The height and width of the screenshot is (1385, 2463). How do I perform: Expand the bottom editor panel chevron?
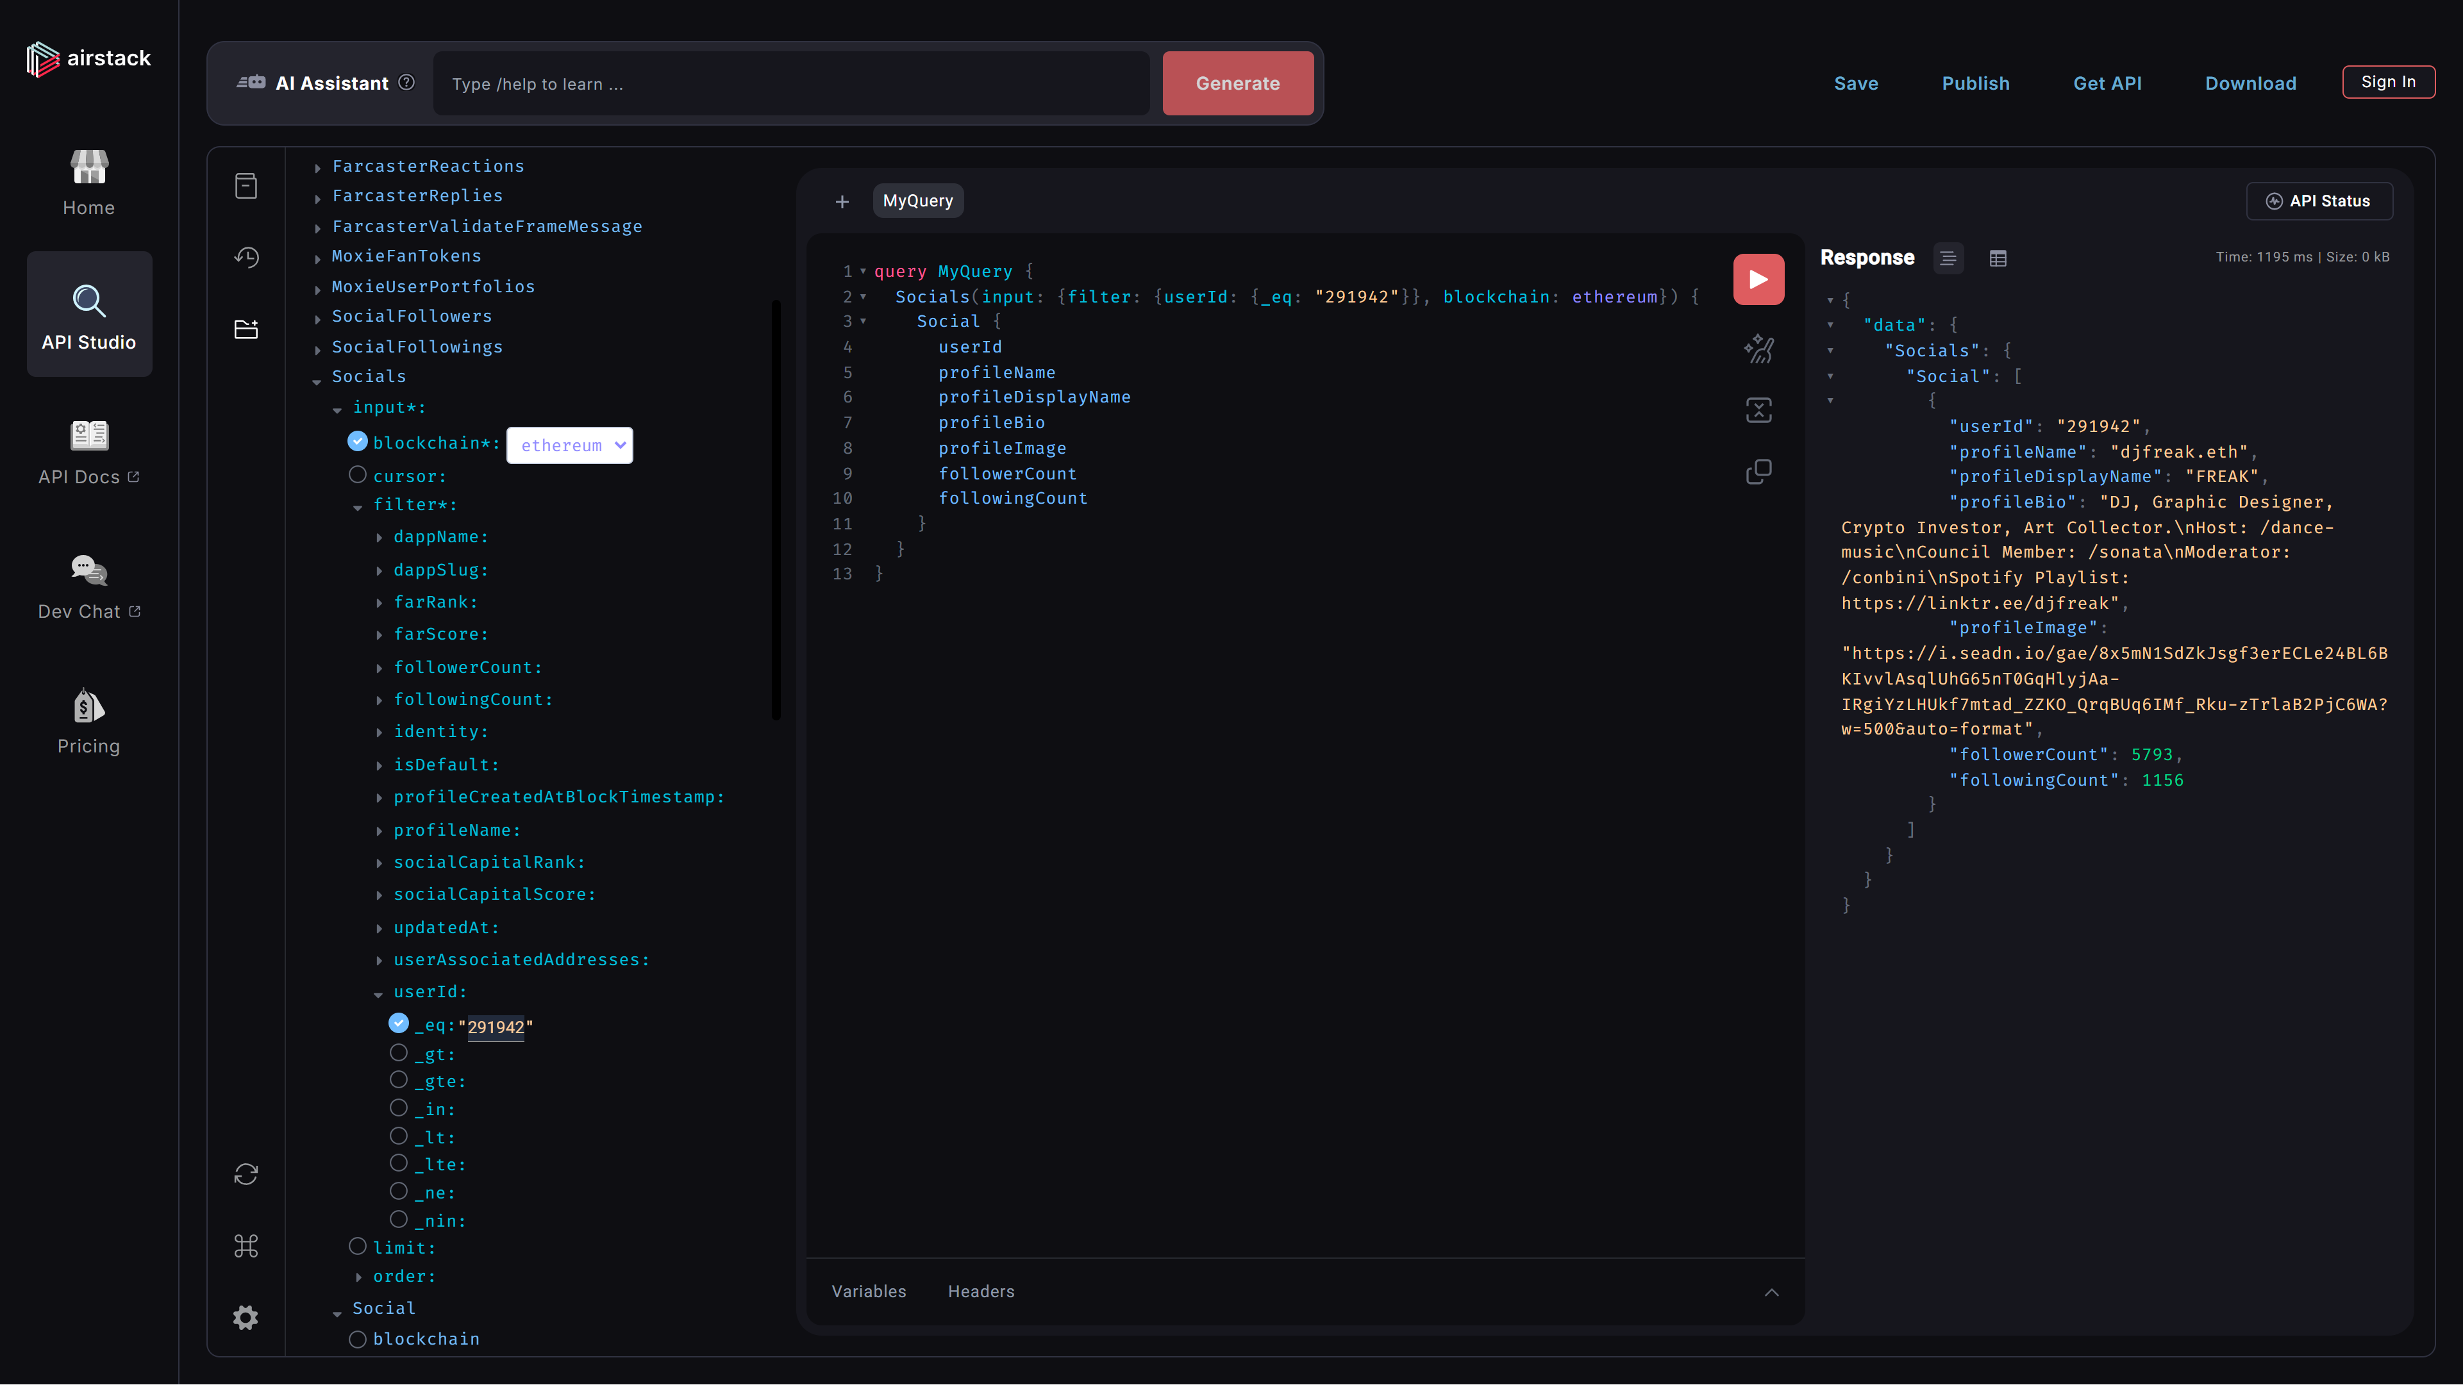pyautogui.click(x=1771, y=1292)
